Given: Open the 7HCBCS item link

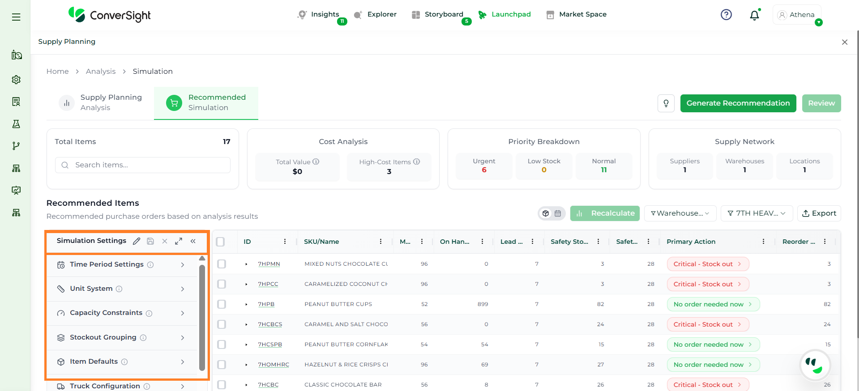Looking at the screenshot, I should point(270,324).
